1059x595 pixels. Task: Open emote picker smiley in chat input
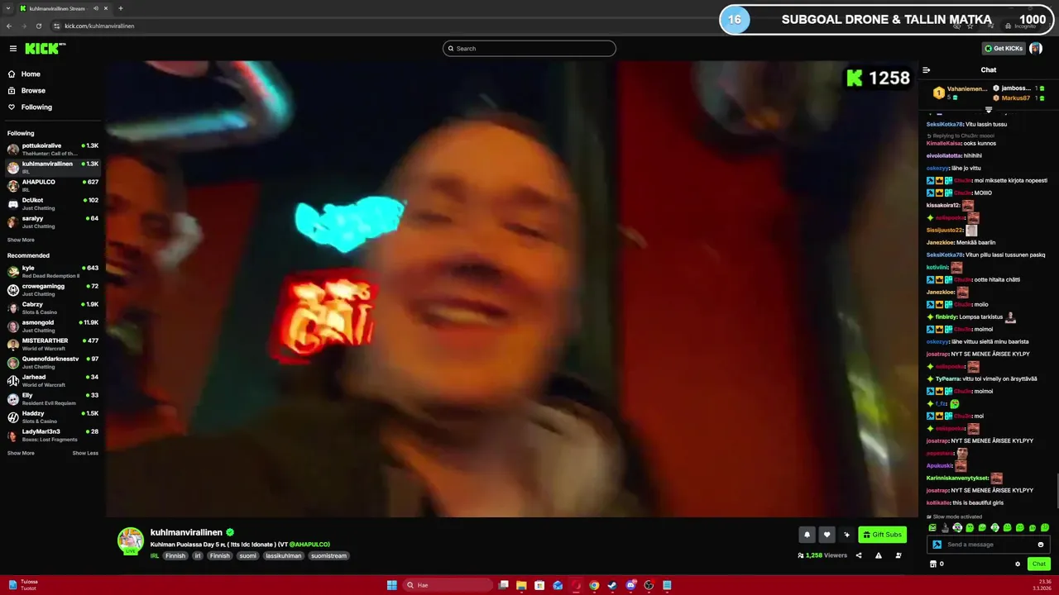(x=1041, y=545)
